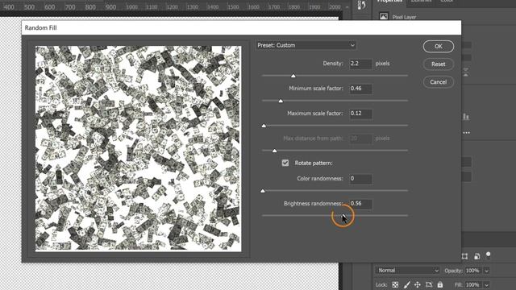The height and width of the screenshot is (290, 516).
Task: Click the Brightness randomness value field
Action: [x=360, y=204]
